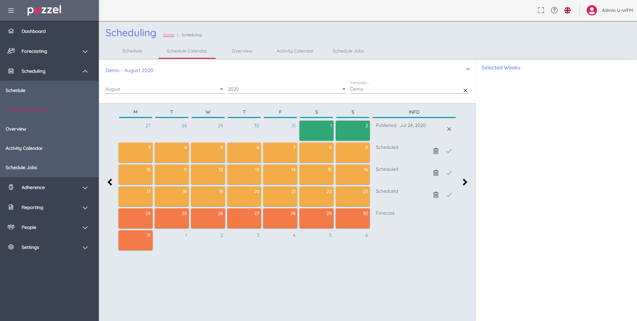Viewport: 637px width, 321px height.
Task: Go to previous month with left arrow
Action: tap(110, 182)
